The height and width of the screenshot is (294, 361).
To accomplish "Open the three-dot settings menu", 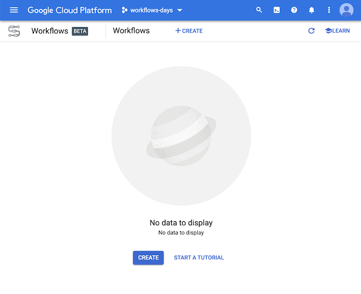I will [329, 10].
